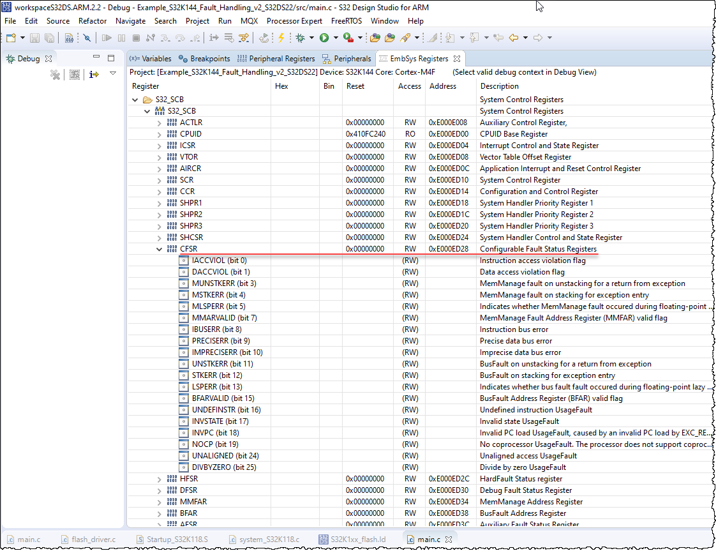Click the Terminate stop icon in the toolbar
This screenshot has width=716, height=551.
(135, 38)
